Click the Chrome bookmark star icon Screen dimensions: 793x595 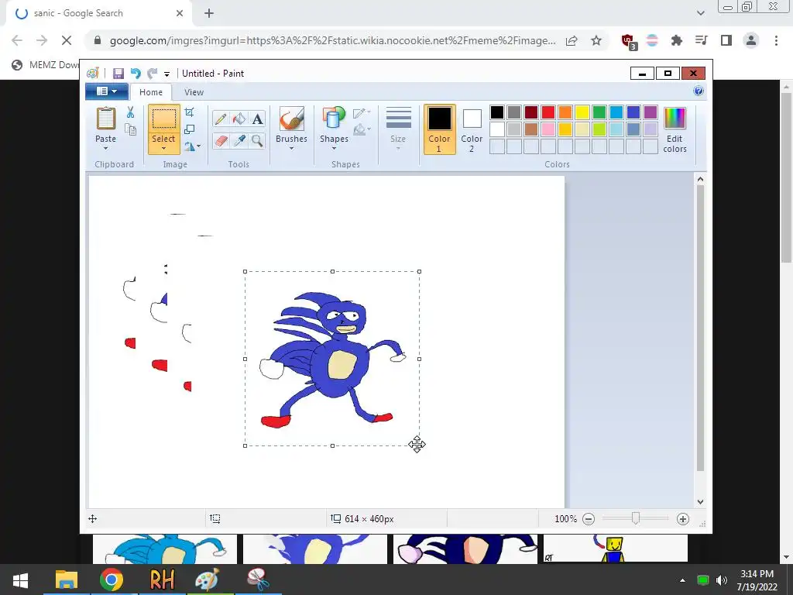pyautogui.click(x=596, y=40)
